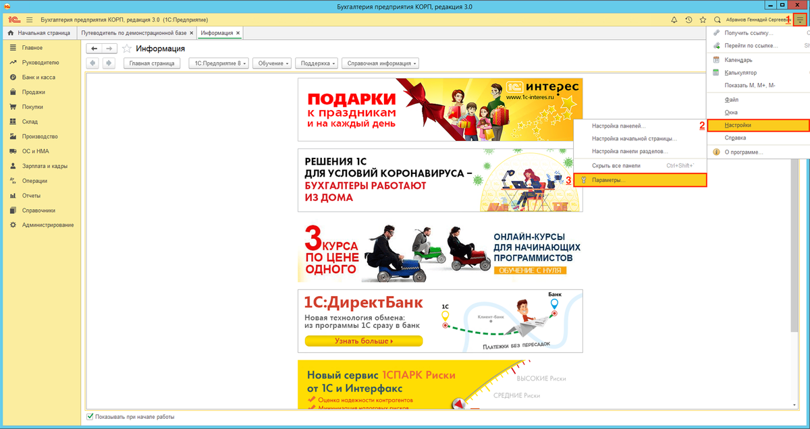Go forward with the right arrow navigation button
Viewport: 810px width, 429px height.
click(x=110, y=49)
